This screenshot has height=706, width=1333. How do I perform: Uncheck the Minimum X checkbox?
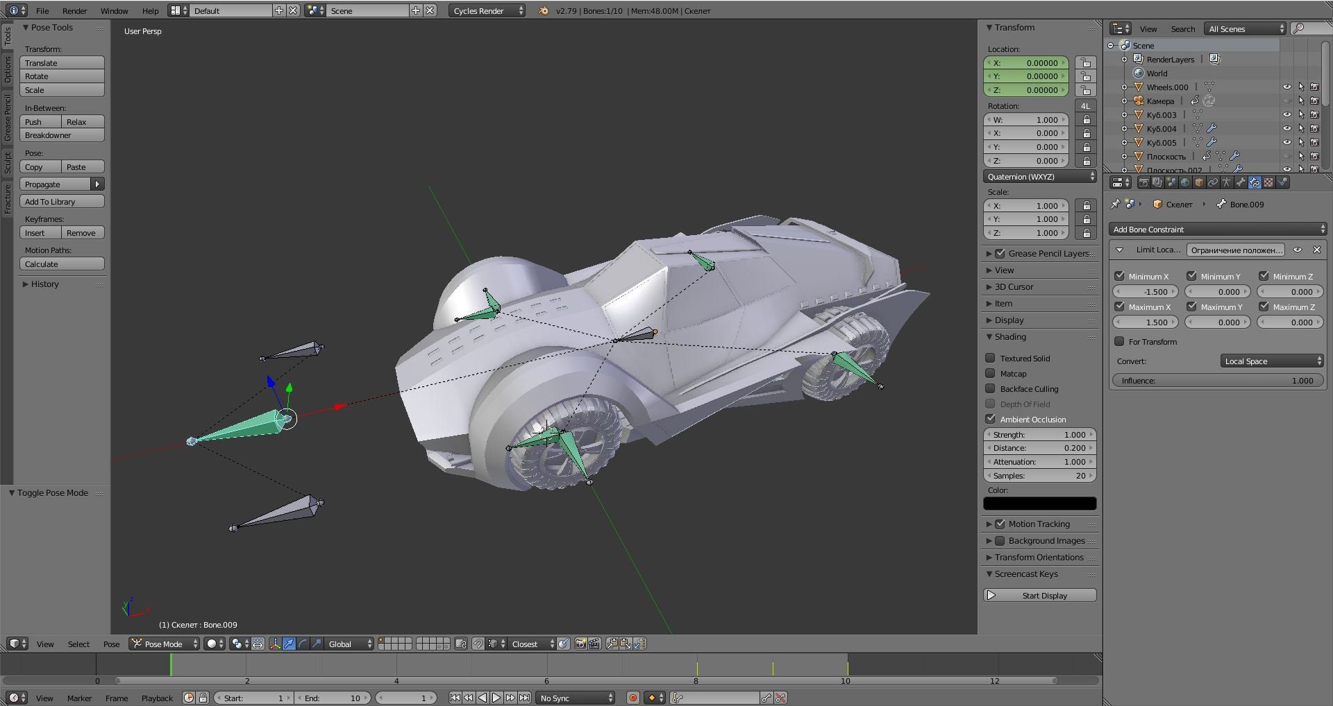click(1119, 275)
